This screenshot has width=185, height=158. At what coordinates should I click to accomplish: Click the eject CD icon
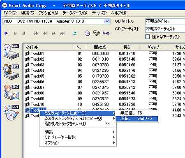click(x=75, y=33)
